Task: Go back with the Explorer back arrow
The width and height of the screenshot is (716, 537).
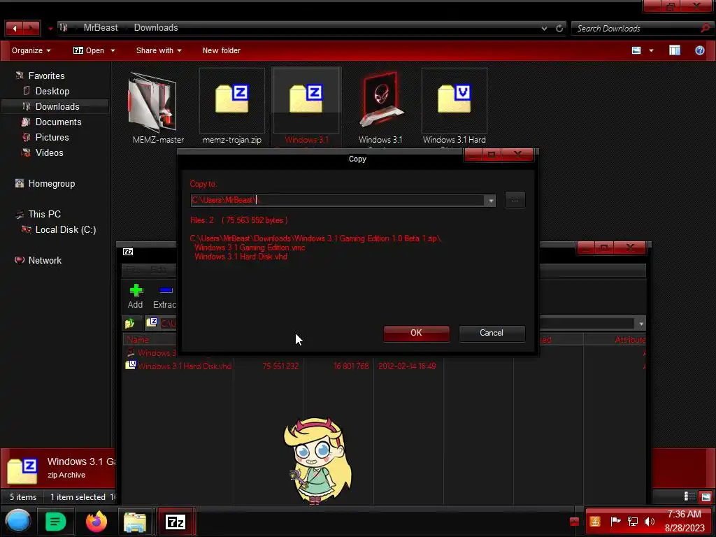Action: point(14,28)
